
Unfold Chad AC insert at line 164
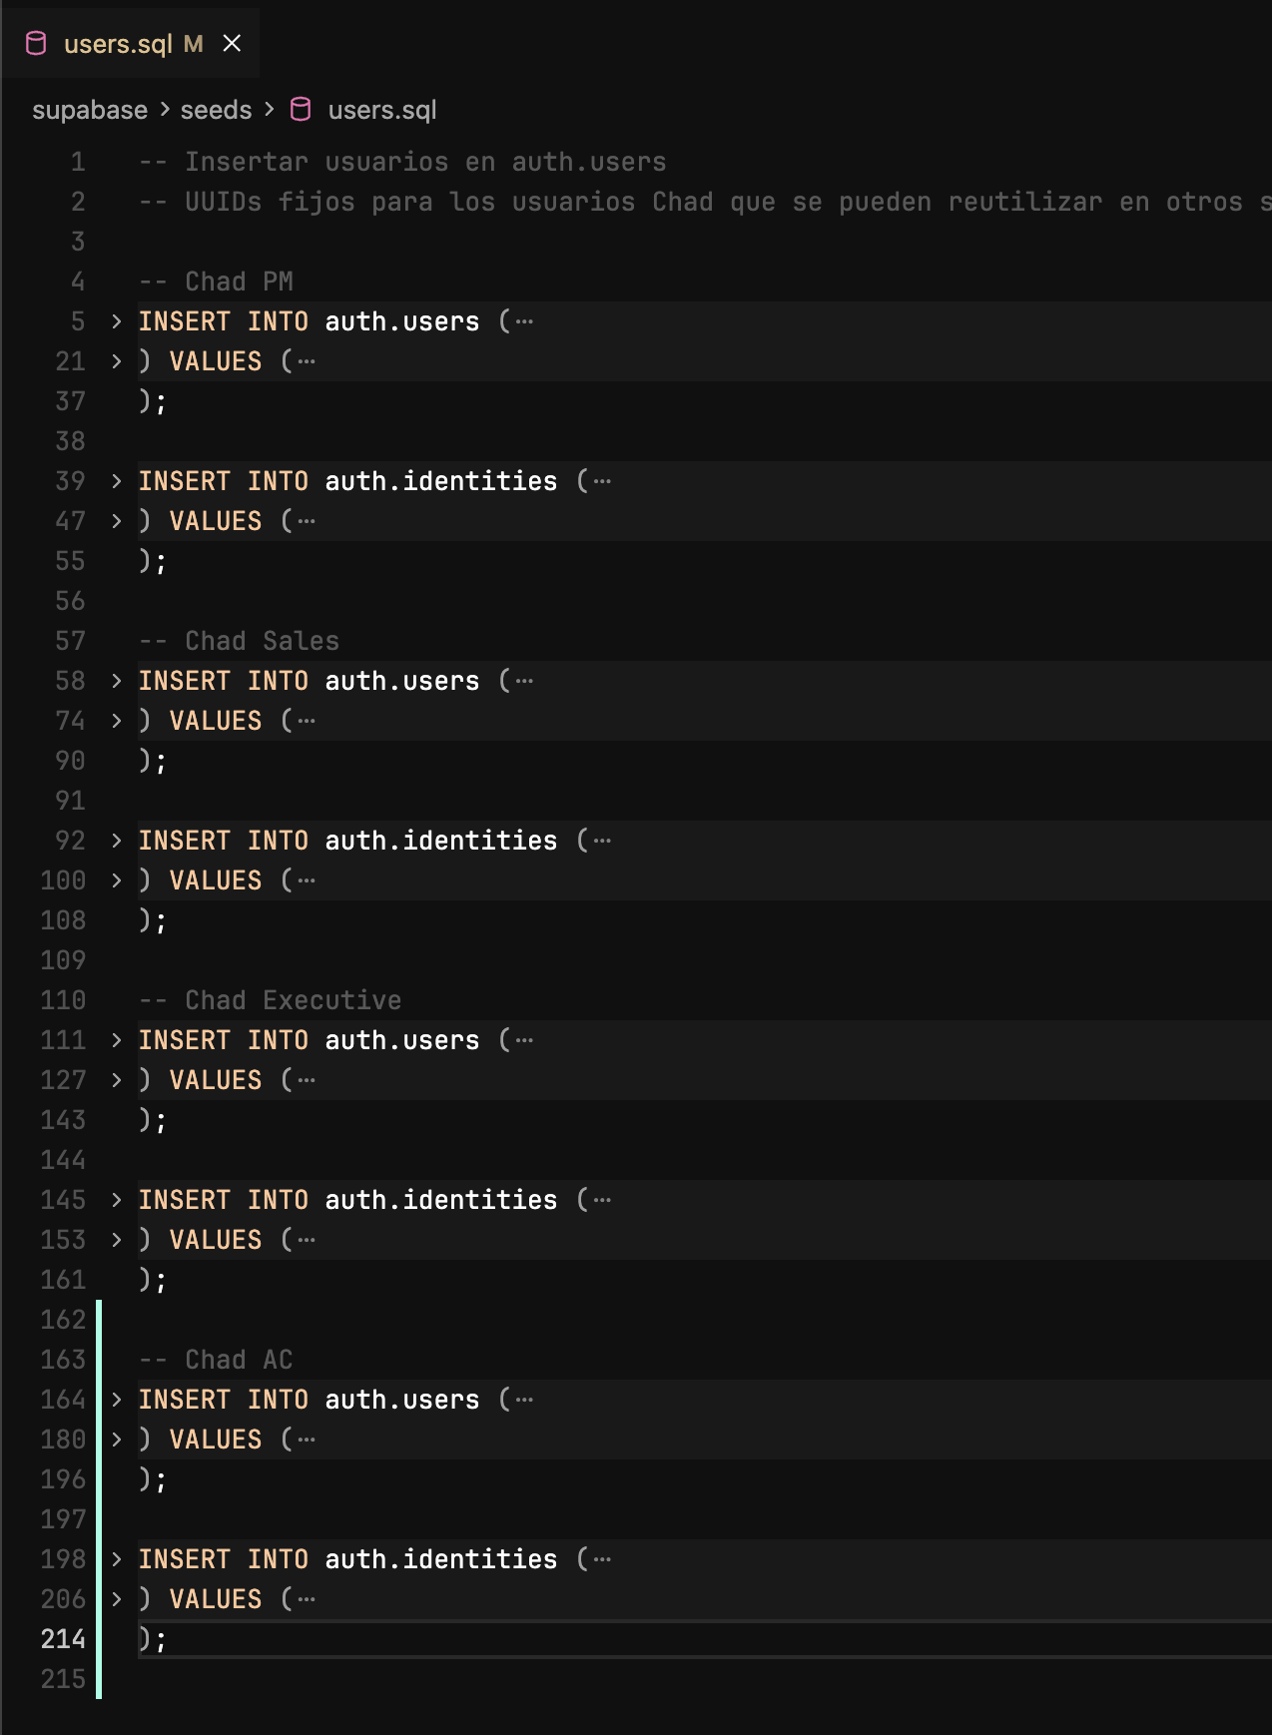[117, 1400]
